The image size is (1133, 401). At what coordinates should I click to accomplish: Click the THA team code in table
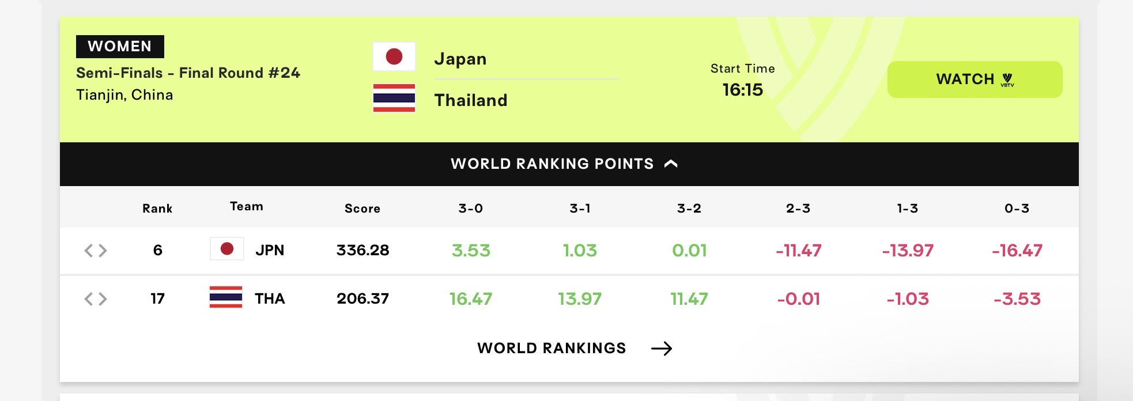[270, 298]
